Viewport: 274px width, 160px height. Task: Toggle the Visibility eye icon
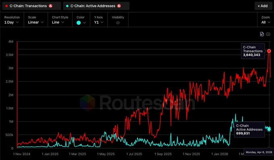[x=118, y=23]
